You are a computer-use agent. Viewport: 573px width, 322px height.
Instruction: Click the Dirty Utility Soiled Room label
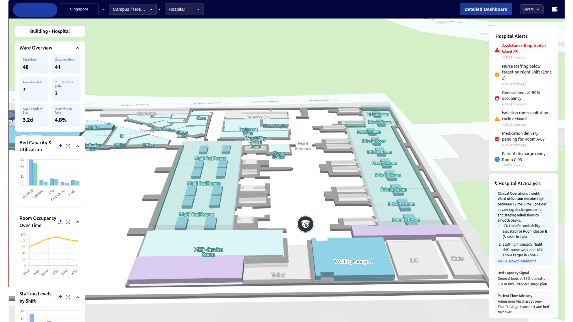255,142
